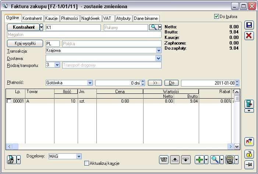Open the Rodzaj transportu code dropdown
Screen dimensions: 258x174
(x=57, y=65)
